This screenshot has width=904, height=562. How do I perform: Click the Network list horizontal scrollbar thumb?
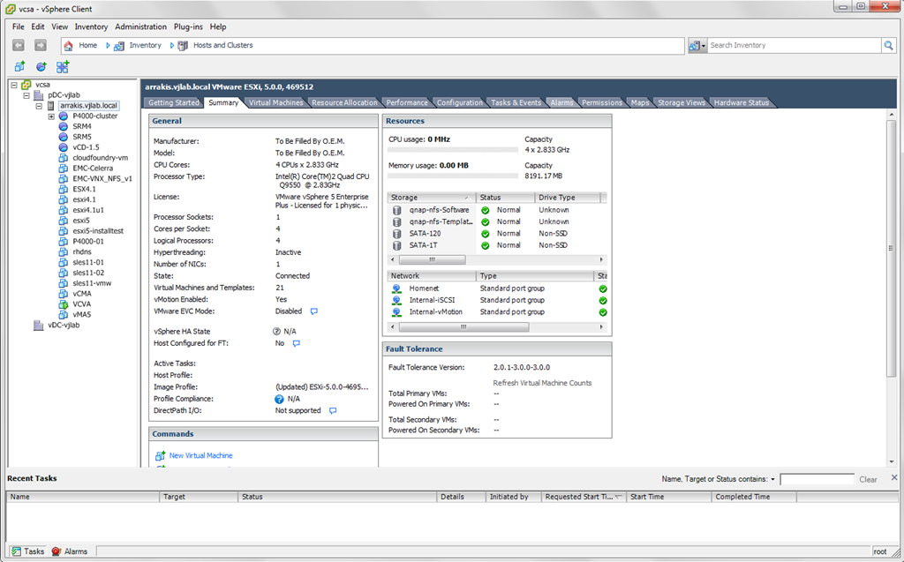[464, 326]
